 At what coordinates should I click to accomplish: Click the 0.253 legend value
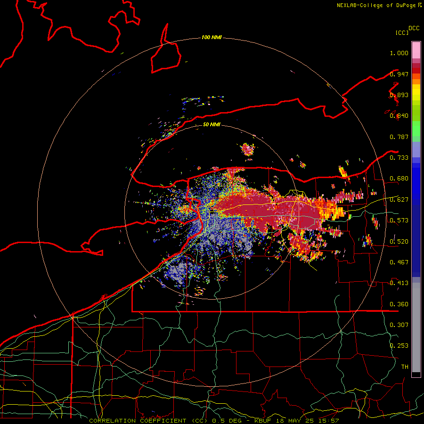coord(399,346)
